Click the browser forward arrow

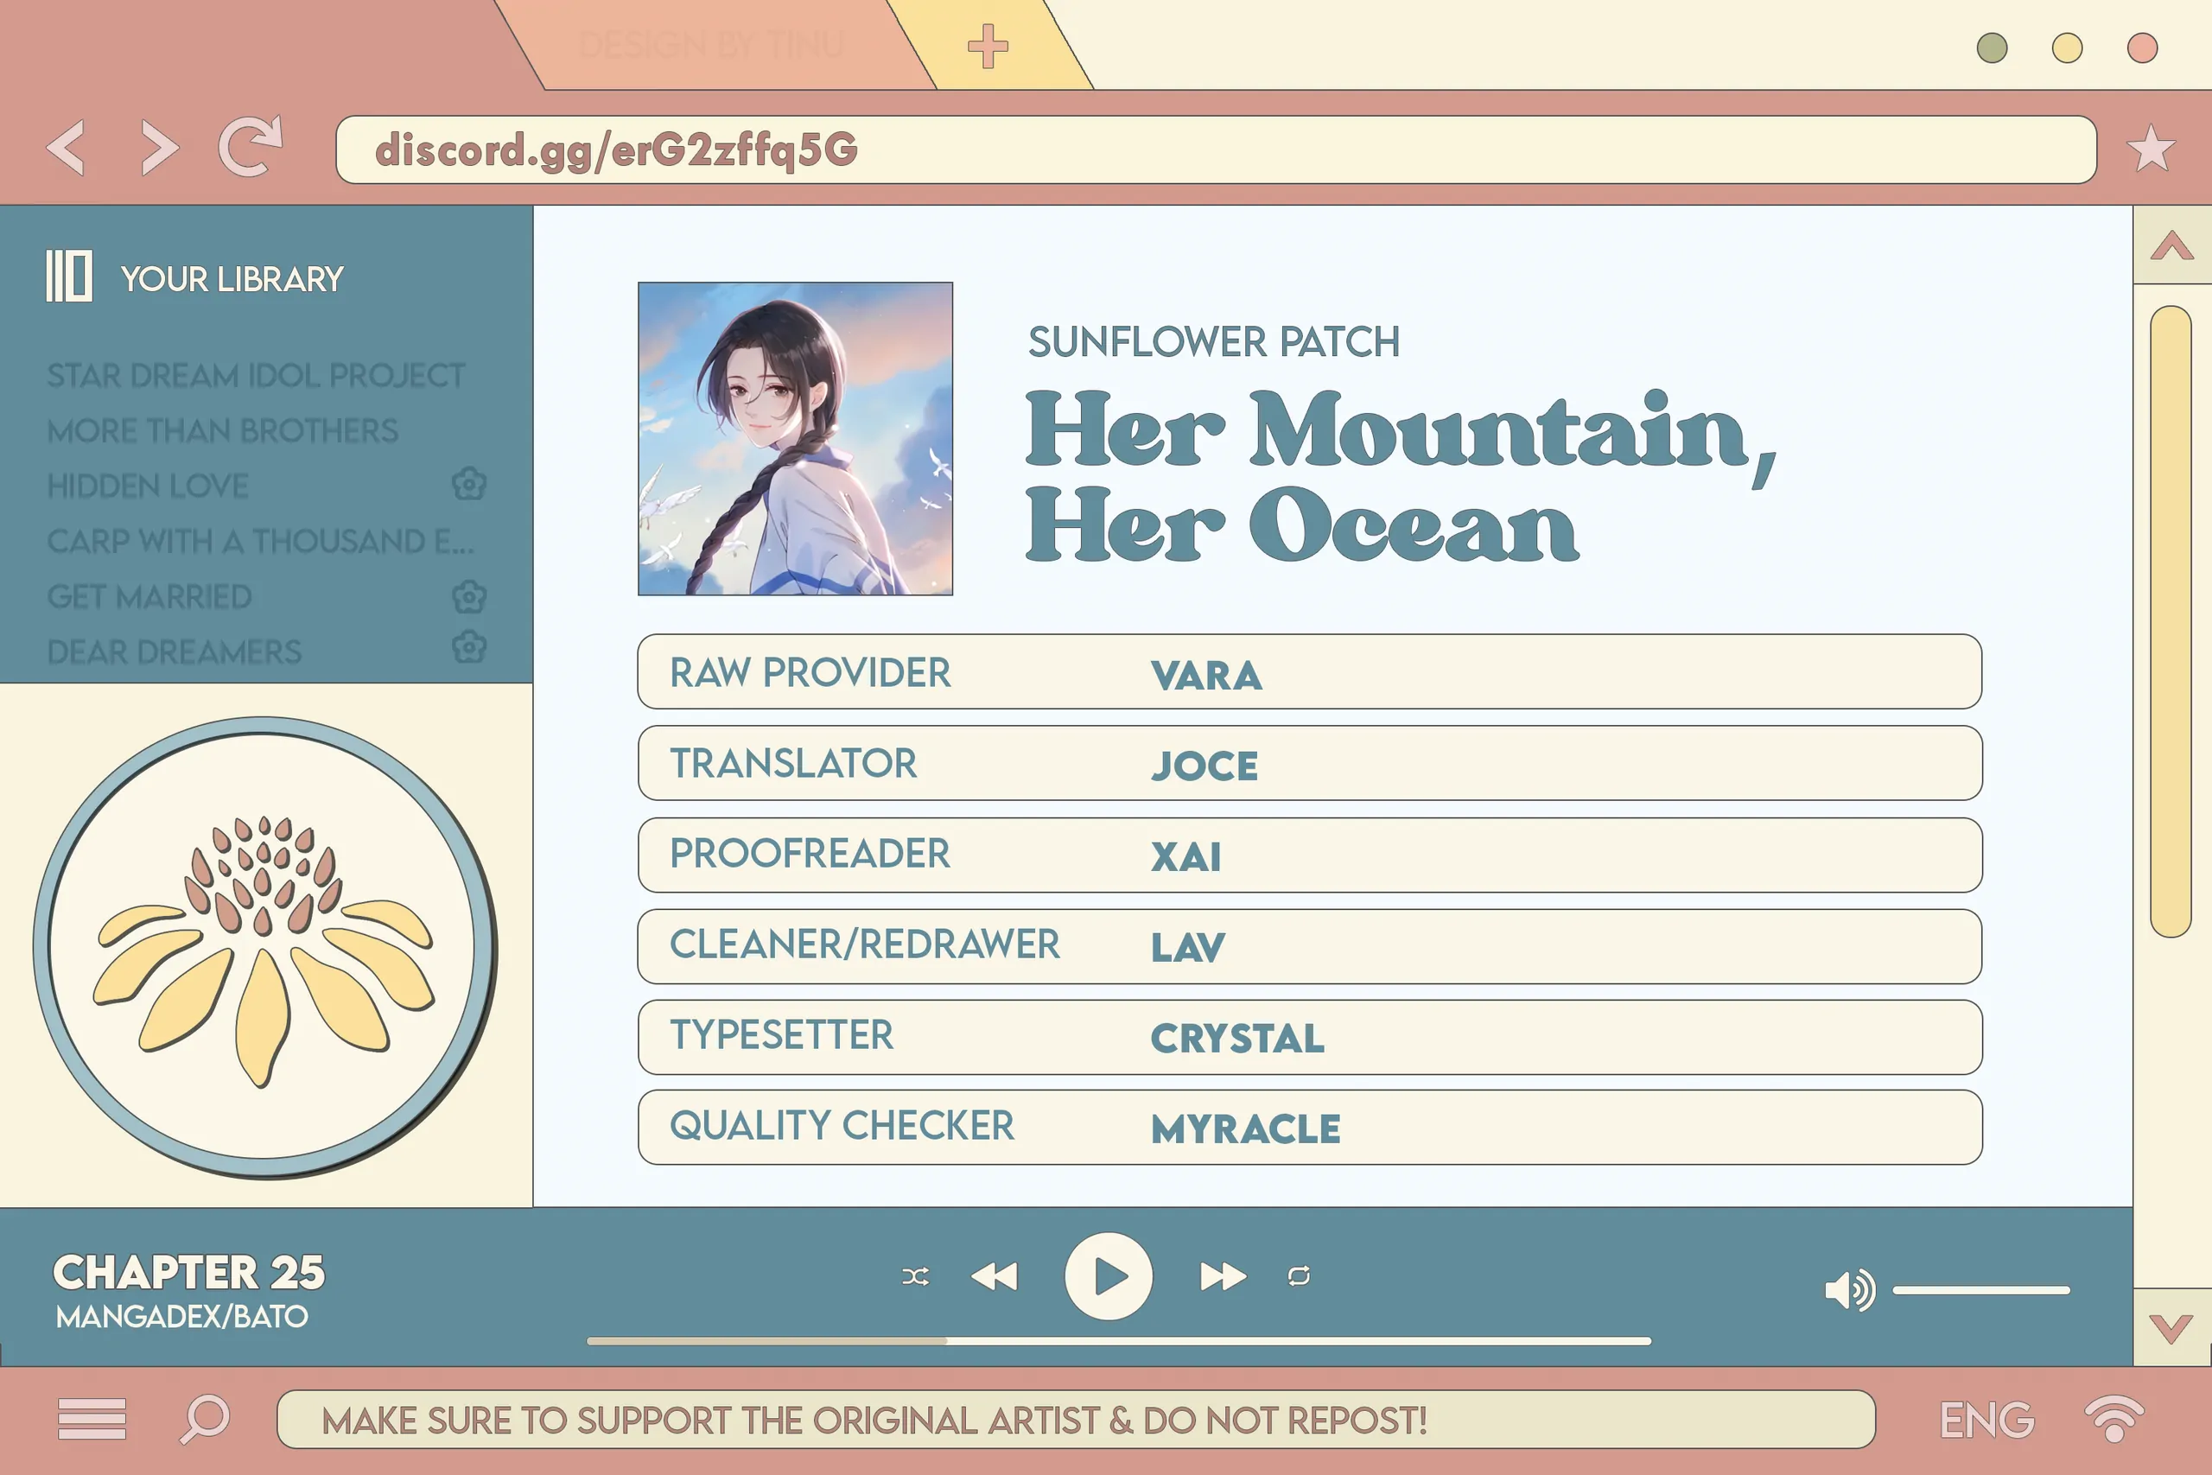(159, 148)
